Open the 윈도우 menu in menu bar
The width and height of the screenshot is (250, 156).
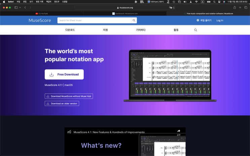coord(57,2)
